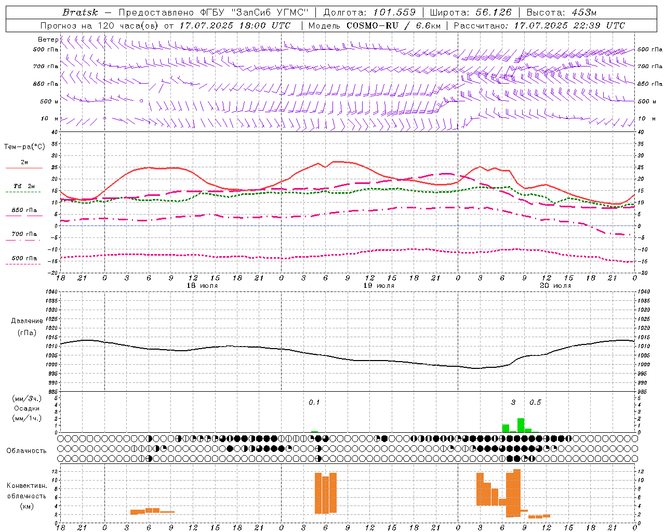The width and height of the screenshot is (665, 532).
Task: Click the Тем-ра(°C) panel label
Action: point(24,147)
